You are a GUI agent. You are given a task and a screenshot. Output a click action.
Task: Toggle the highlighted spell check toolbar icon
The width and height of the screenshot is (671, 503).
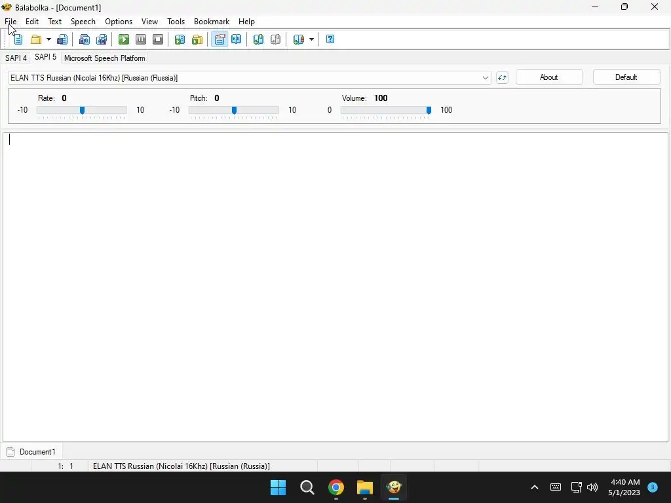point(220,39)
